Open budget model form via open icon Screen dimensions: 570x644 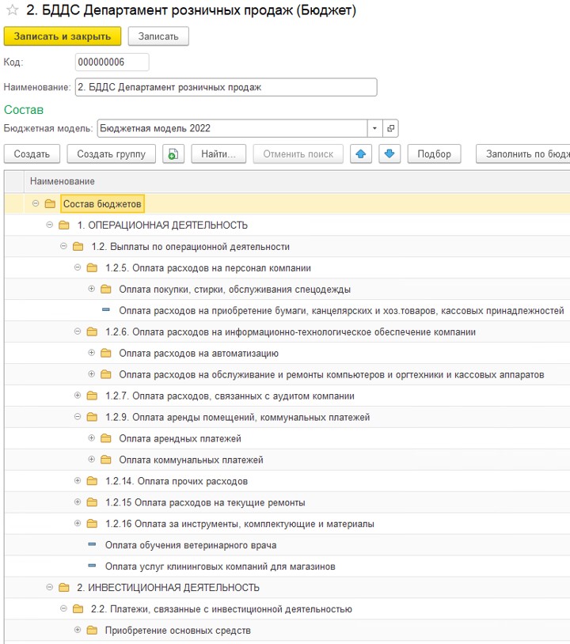tap(390, 128)
